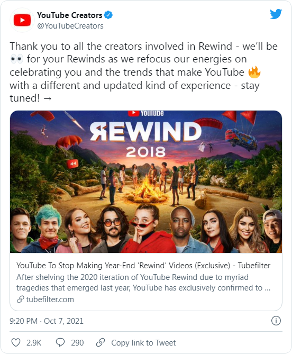Click the article description snippet text
Viewport: 292px width, 354px height.
[x=143, y=283]
